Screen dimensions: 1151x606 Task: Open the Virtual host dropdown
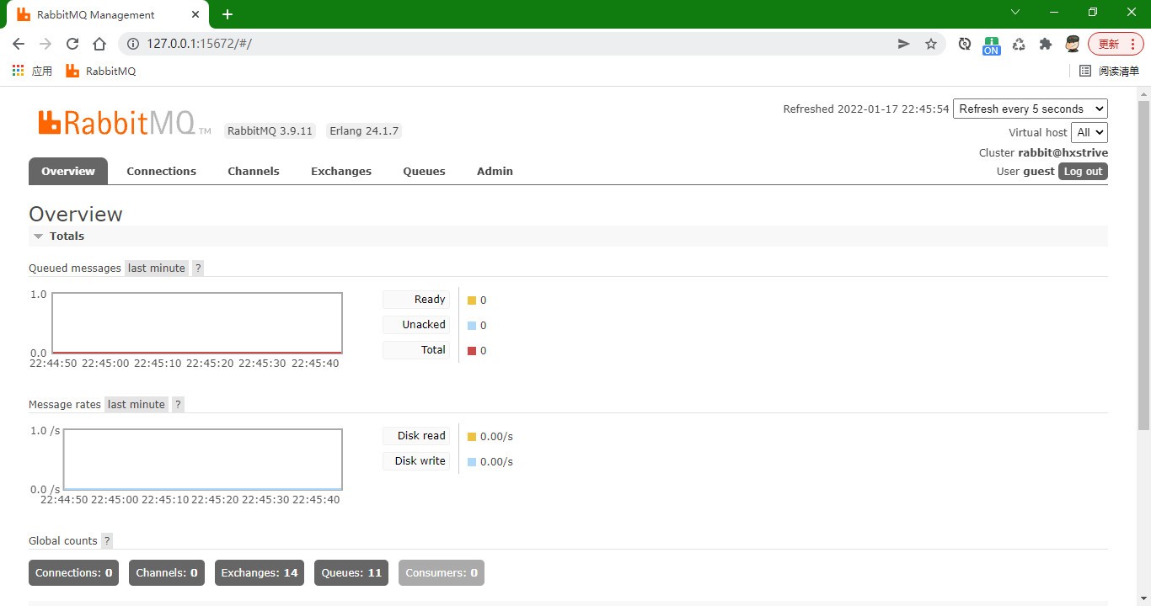pos(1089,132)
